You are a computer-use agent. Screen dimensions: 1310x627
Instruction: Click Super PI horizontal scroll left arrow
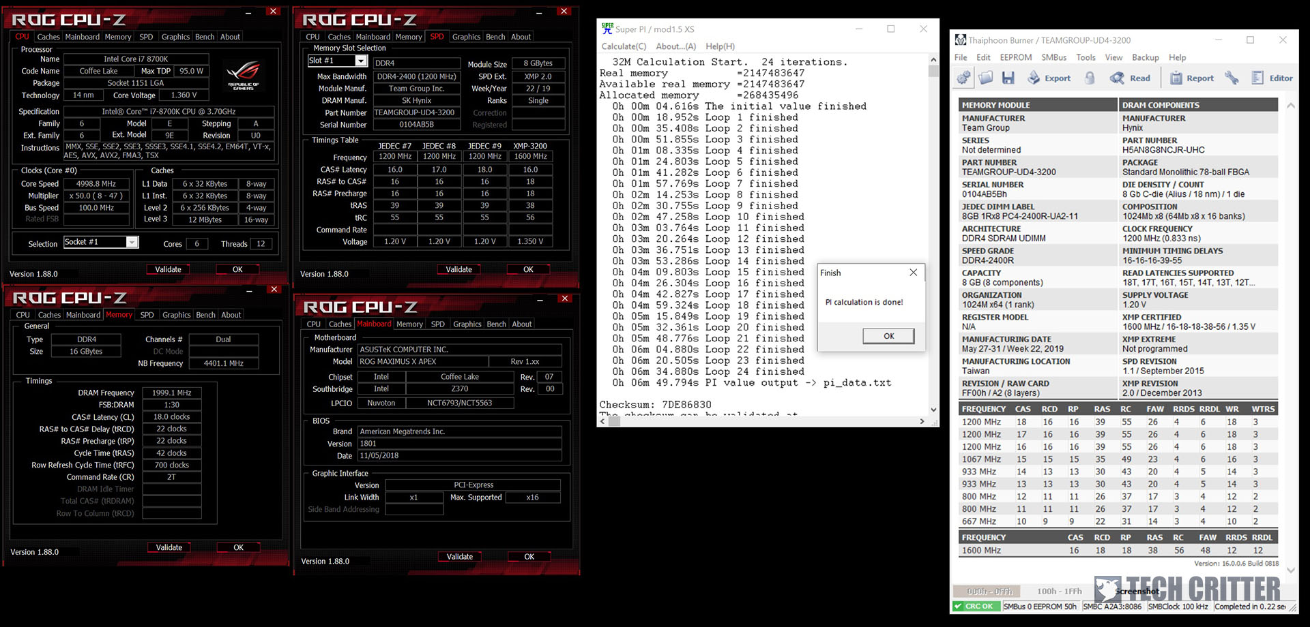coord(603,421)
